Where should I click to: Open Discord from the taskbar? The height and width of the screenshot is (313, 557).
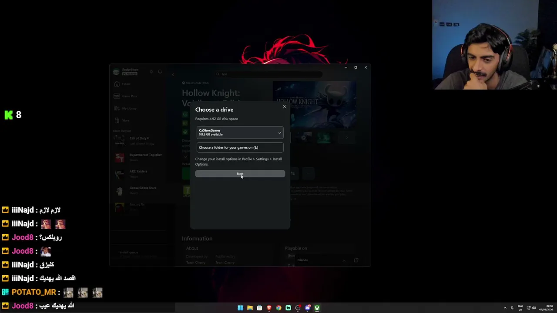tap(308, 308)
